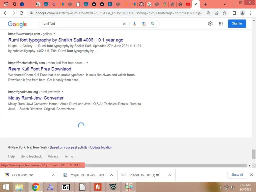Image resolution: width=256 pixels, height=192 pixels.
Task: Go back to the previous page
Action: pyautogui.click(x=5, y=13)
